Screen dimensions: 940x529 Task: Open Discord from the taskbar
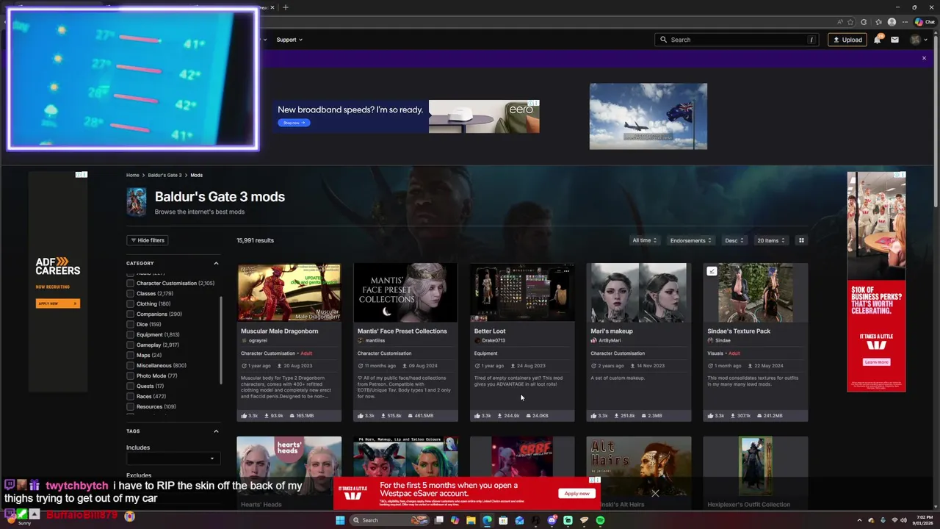tap(552, 520)
